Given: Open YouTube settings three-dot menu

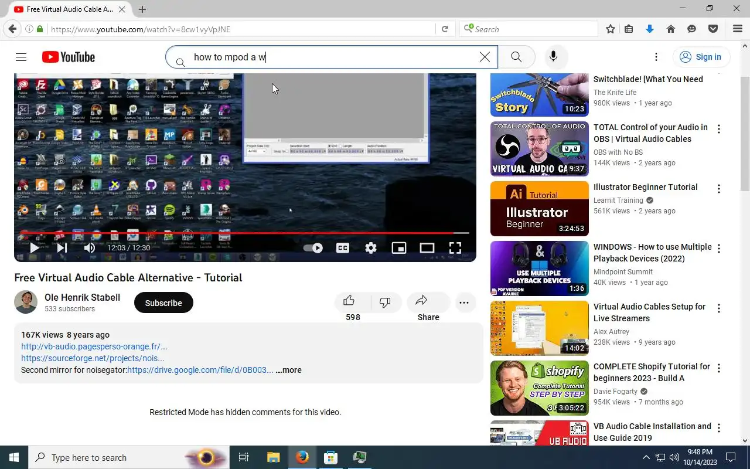Looking at the screenshot, I should point(656,57).
